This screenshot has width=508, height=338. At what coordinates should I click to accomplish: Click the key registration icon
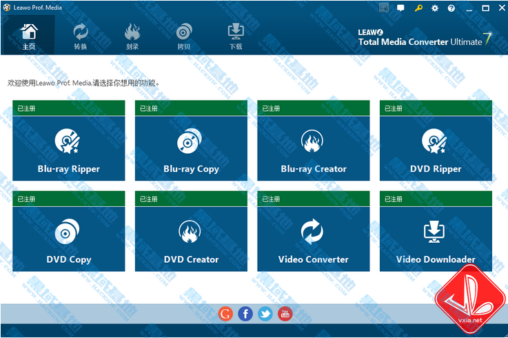[418, 8]
